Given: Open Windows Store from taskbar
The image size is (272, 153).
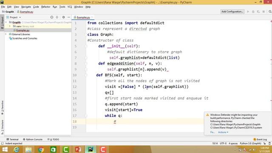Looking at the screenshot, I should click(x=53, y=149).
